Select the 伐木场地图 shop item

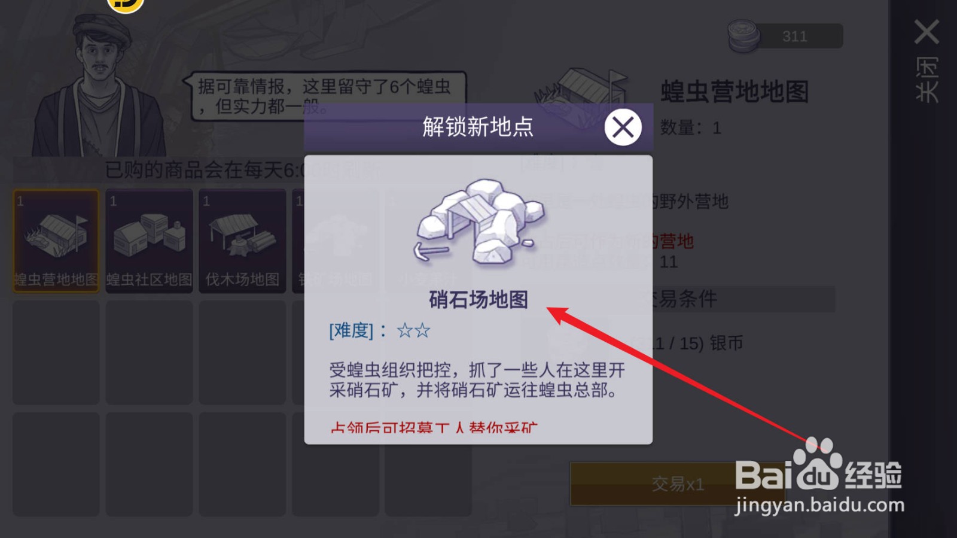[x=242, y=241]
